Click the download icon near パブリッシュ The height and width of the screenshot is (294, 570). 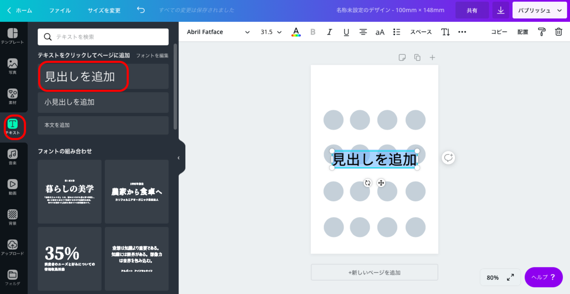coord(500,9)
